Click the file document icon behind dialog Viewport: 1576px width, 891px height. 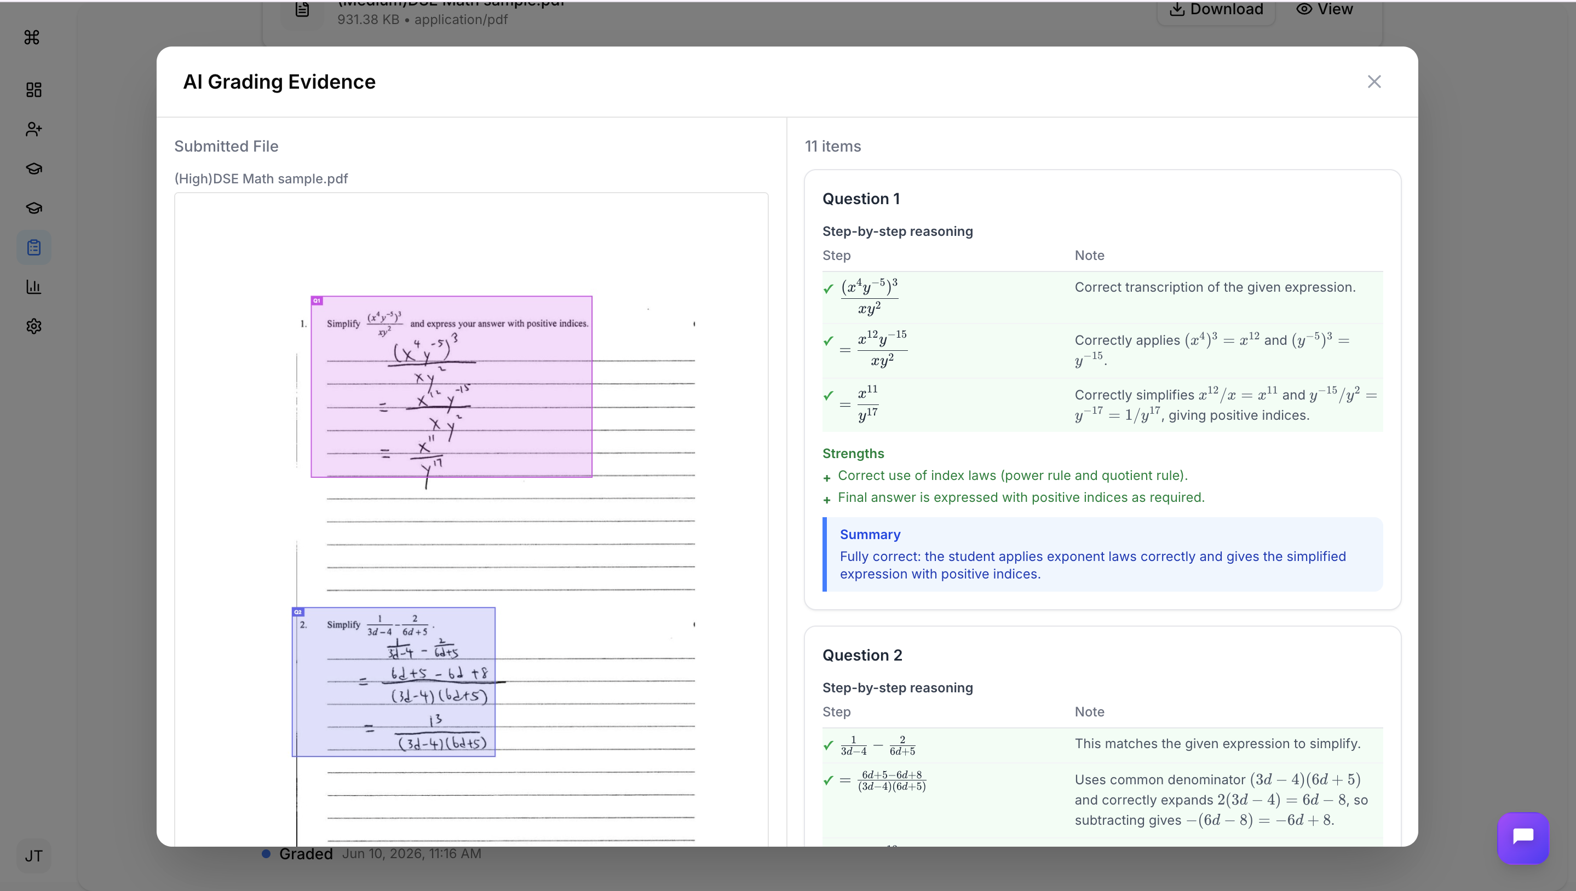pos(302,10)
